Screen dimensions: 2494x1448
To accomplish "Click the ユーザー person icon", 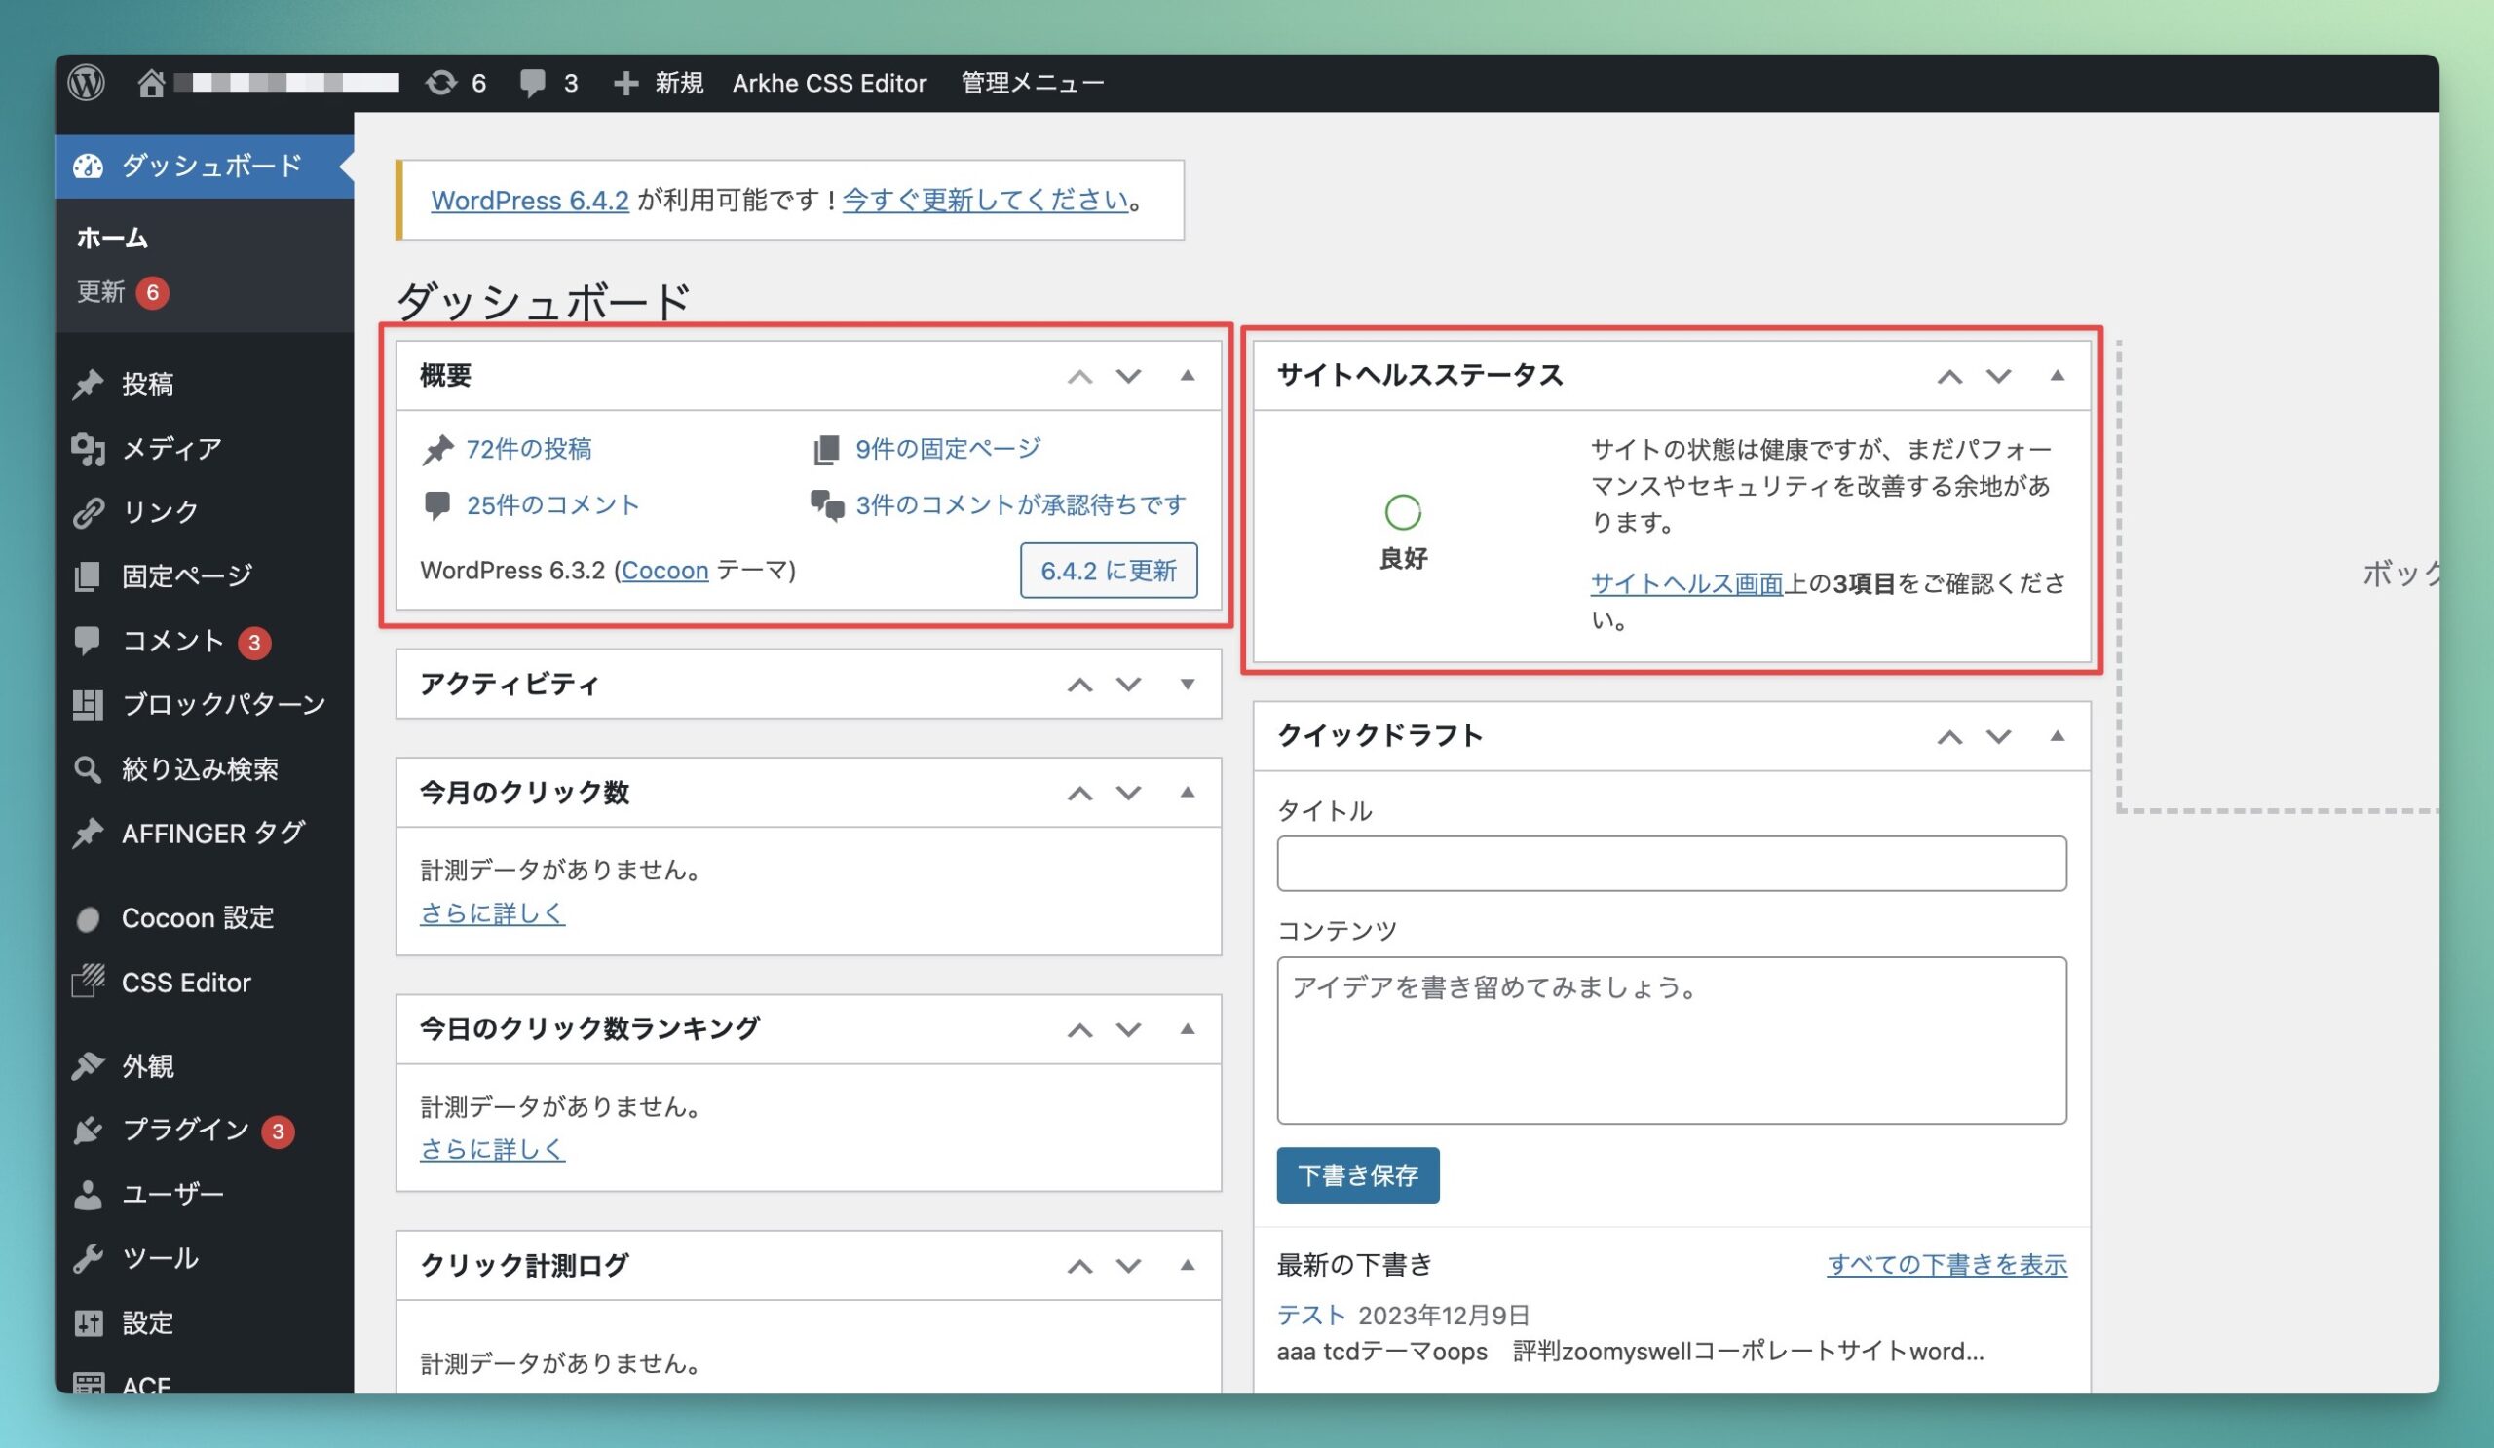I will (x=88, y=1195).
